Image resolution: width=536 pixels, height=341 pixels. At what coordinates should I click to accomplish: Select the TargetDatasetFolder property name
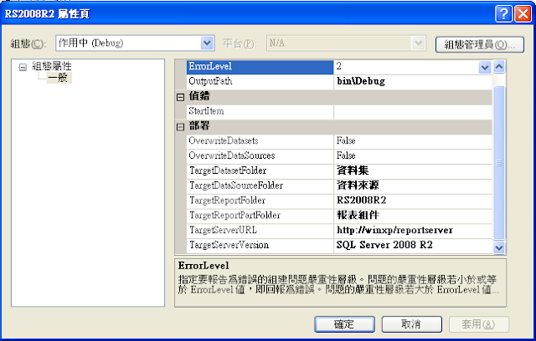228,170
